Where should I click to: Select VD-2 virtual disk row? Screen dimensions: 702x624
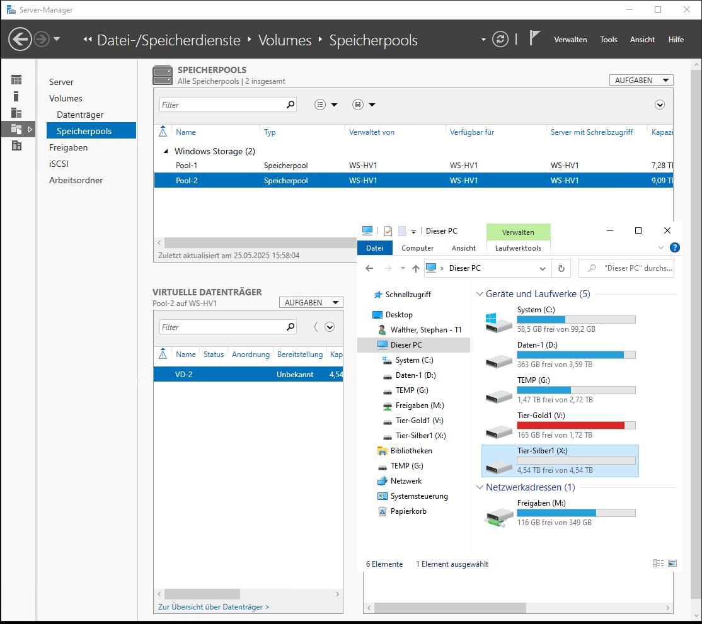pyautogui.click(x=248, y=375)
